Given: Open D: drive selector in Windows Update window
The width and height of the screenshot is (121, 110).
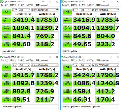Looking at the screenshot, I should 45,65.
